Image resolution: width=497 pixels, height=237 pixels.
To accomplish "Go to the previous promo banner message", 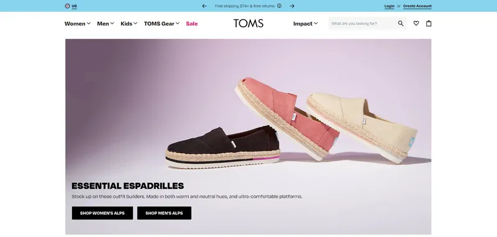I will [204, 6].
